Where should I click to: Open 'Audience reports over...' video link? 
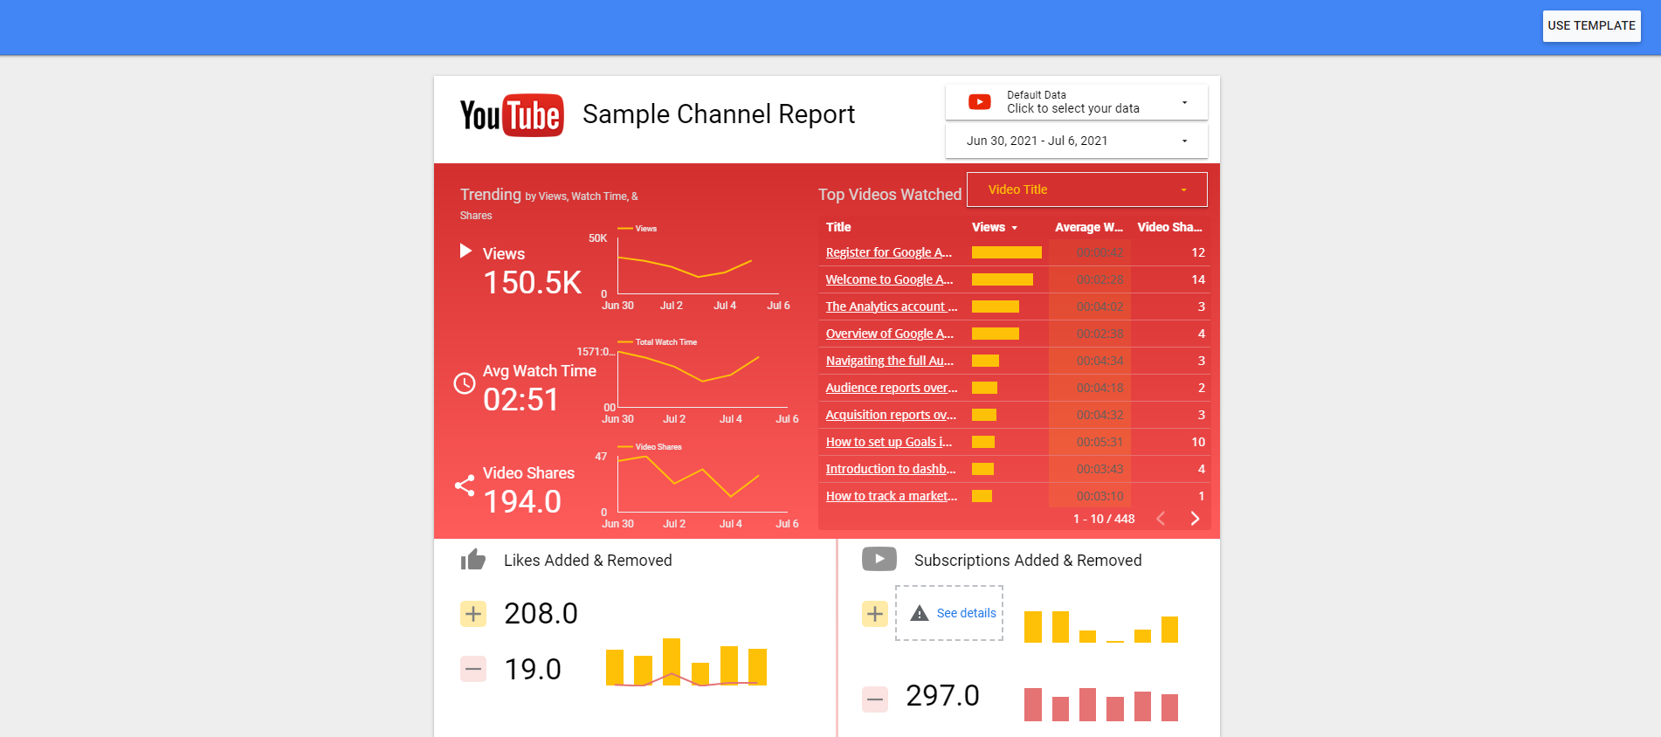coord(892,388)
